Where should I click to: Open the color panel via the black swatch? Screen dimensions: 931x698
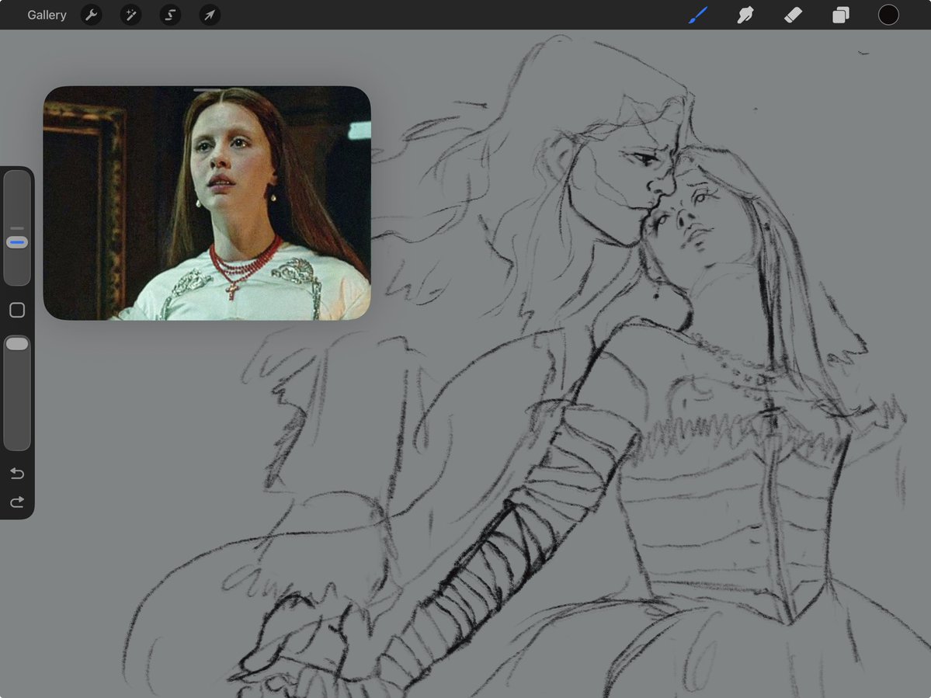888,15
